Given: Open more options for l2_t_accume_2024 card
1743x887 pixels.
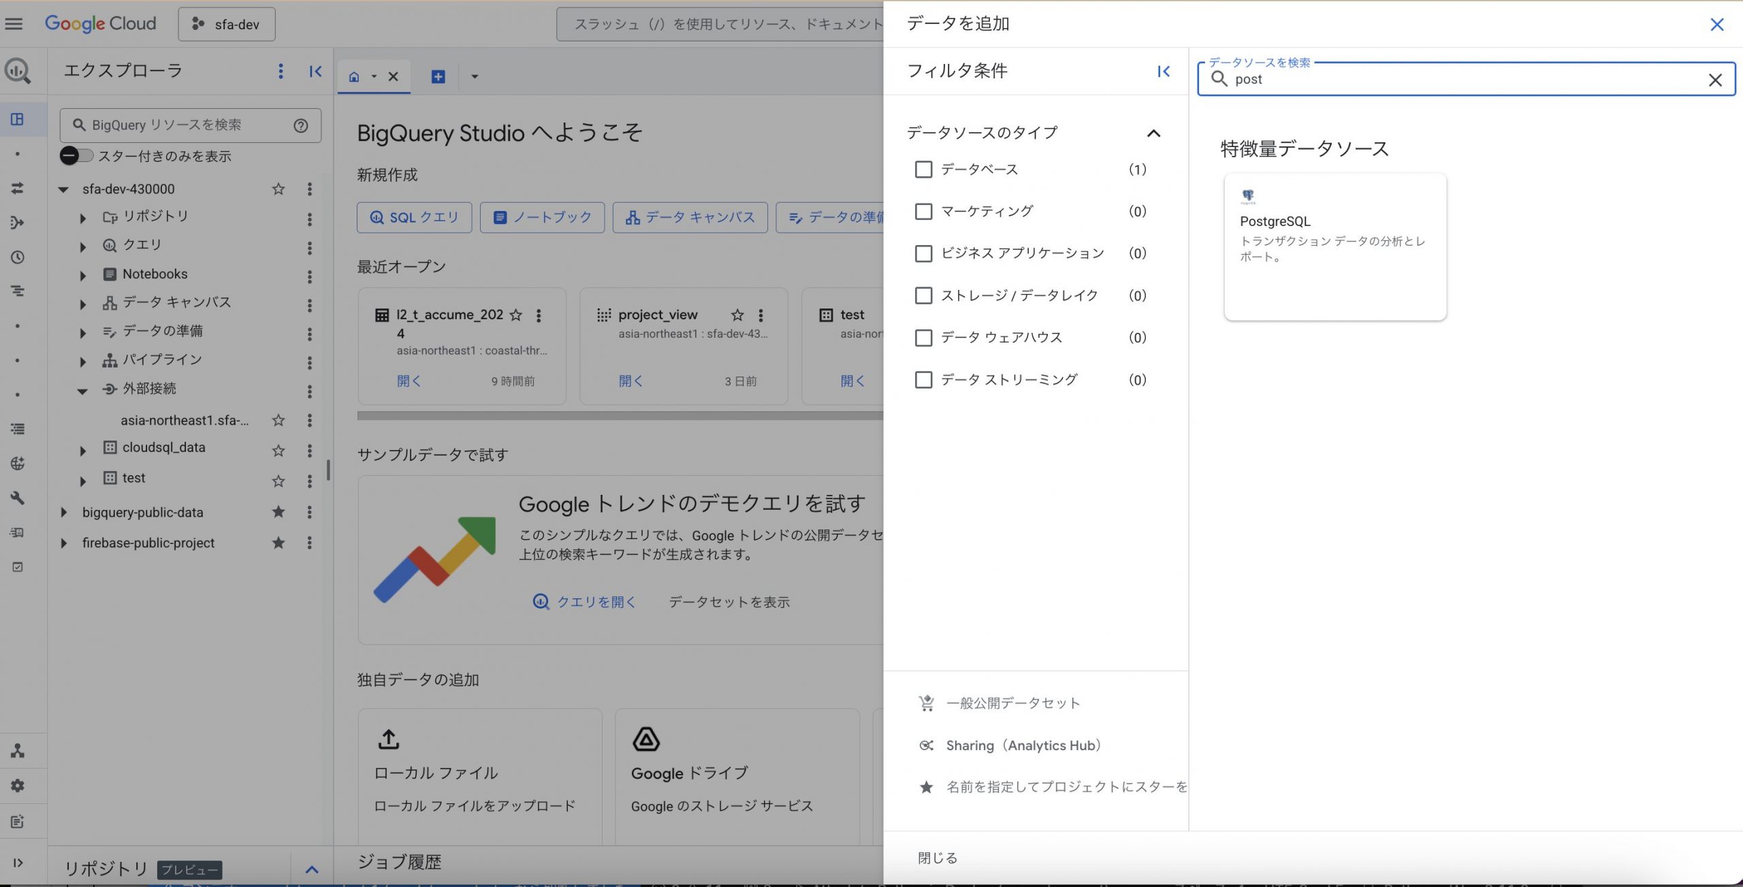Looking at the screenshot, I should (x=539, y=315).
